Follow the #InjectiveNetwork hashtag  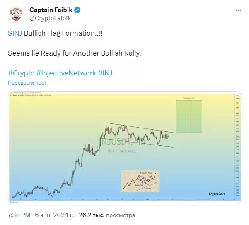(66, 73)
